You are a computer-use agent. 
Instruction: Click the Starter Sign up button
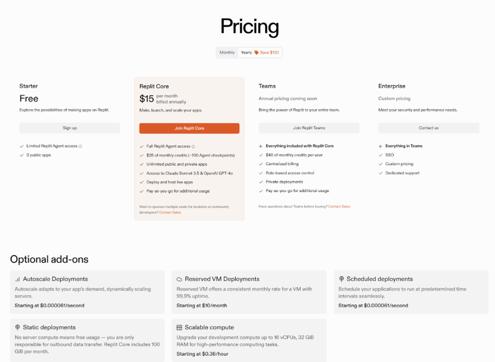tap(69, 128)
